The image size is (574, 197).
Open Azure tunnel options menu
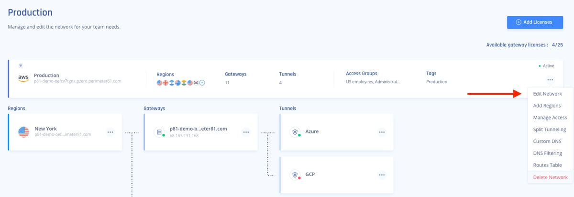(x=382, y=132)
